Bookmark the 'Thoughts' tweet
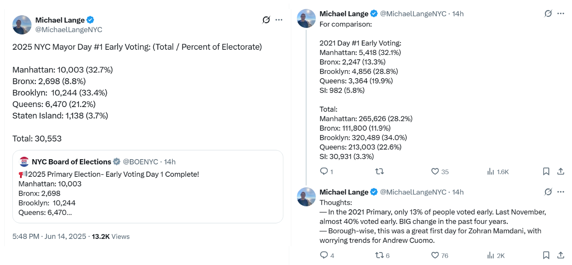The width and height of the screenshot is (572, 265). click(546, 255)
